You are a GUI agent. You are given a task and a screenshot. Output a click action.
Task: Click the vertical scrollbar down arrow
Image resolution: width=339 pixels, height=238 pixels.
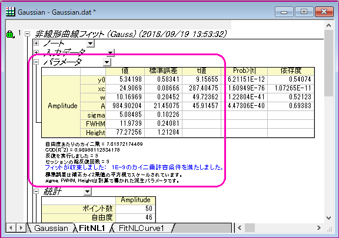(x=328, y=217)
